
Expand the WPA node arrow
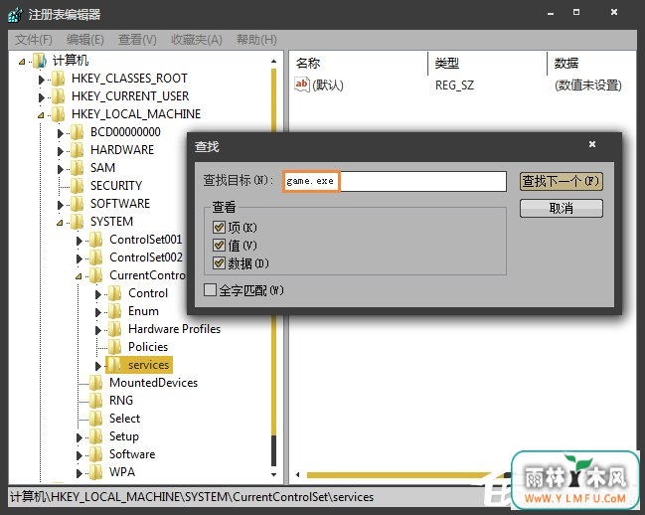tap(79, 473)
